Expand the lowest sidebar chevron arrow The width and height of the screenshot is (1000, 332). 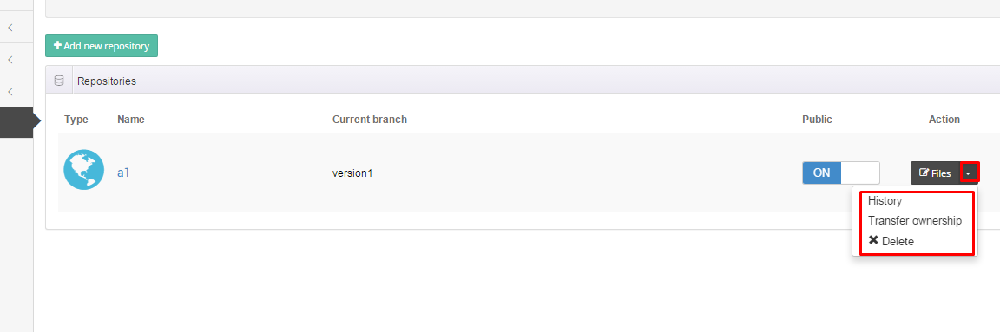(x=10, y=91)
